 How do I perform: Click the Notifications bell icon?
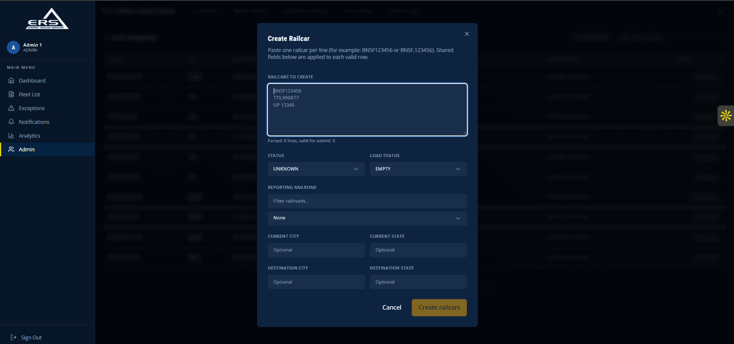pos(11,122)
